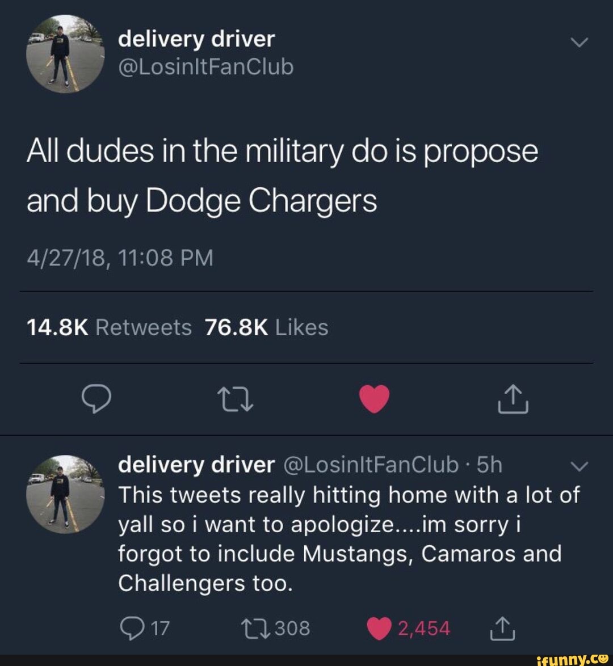Reply to the apology tweet with 17 replies
Image resolution: width=613 pixels, height=666 pixels.
[x=145, y=628]
